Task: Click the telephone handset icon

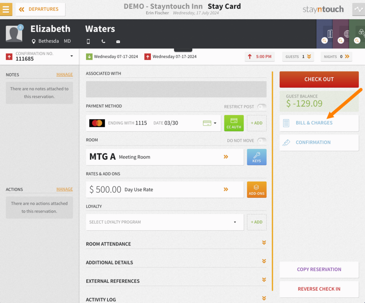Action: (x=104, y=41)
